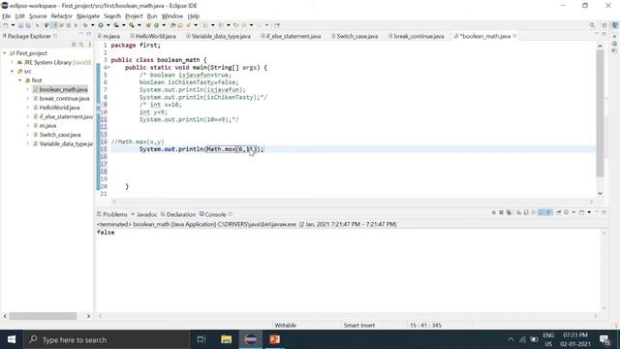The width and height of the screenshot is (620, 349).
Task: Toggle show console when standard error changes
Action: click(x=549, y=212)
